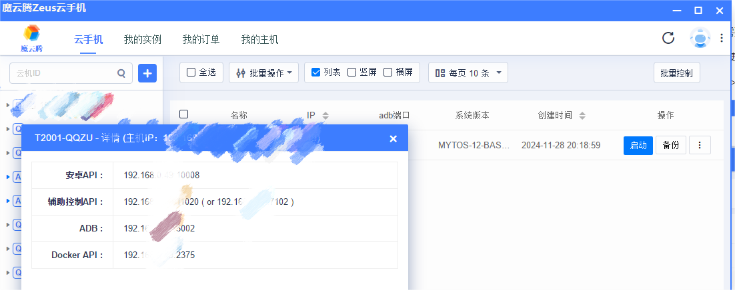The image size is (735, 290).
Task: Click the blue plus add button
Action: point(147,73)
